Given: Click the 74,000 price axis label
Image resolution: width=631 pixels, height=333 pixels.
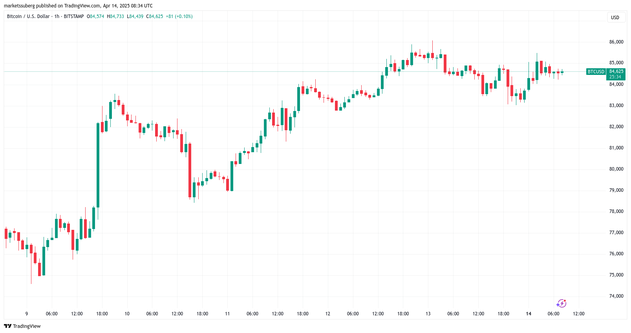Looking at the screenshot, I should (616, 296).
